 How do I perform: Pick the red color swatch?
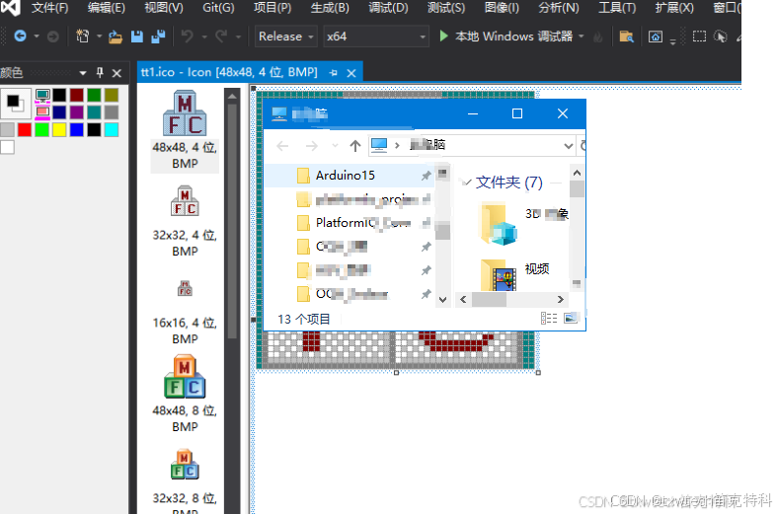coord(25,130)
